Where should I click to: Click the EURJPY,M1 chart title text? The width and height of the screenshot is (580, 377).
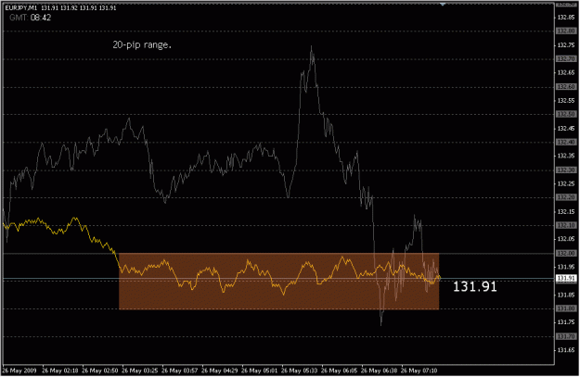click(x=60, y=7)
